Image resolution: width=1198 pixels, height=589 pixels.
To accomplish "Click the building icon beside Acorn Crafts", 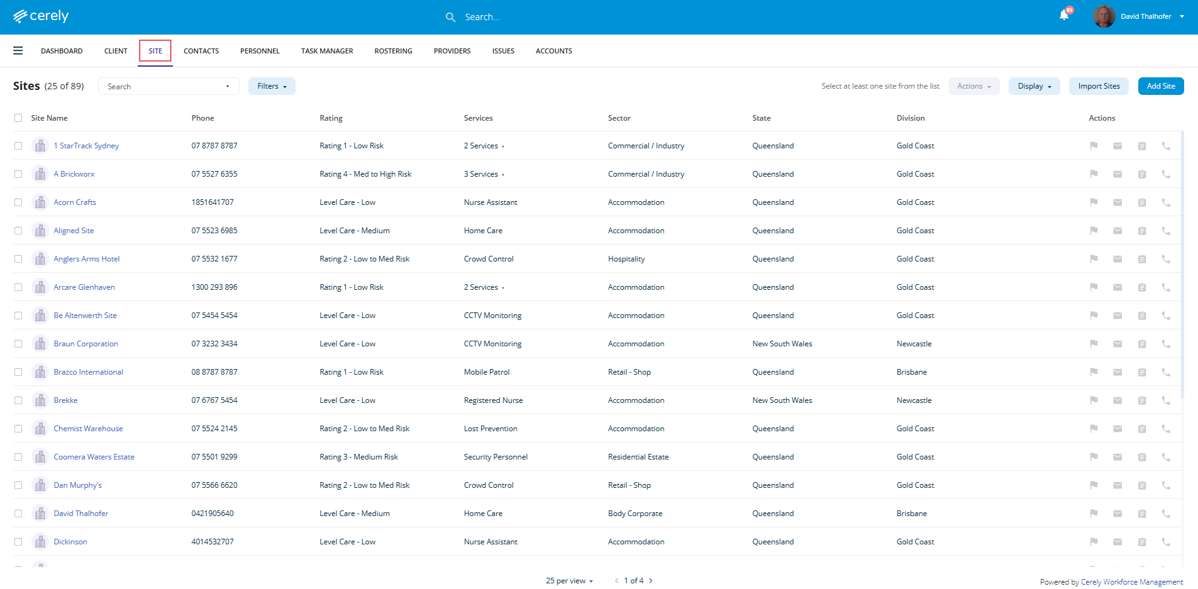I will 40,202.
